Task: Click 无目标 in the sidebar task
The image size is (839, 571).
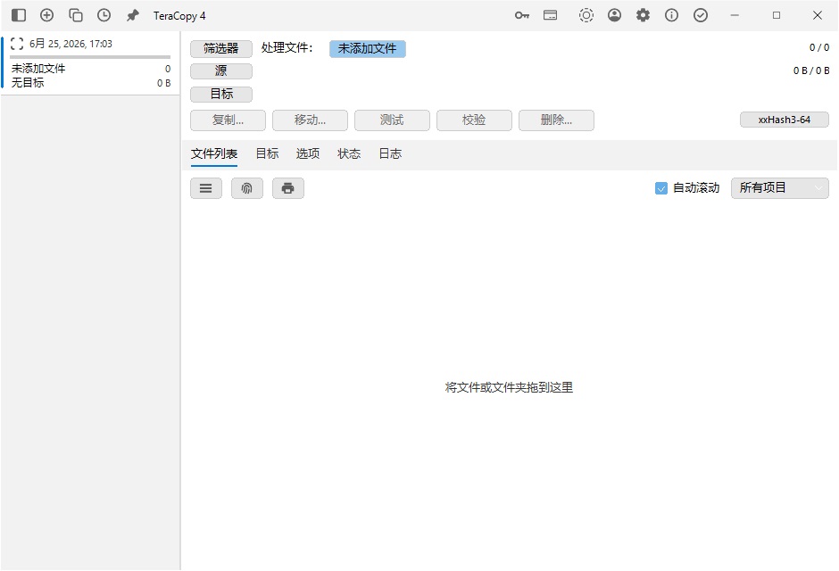Action: pos(28,83)
